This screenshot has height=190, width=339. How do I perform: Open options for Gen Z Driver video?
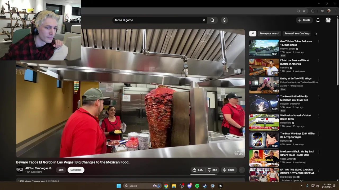coord(319,42)
